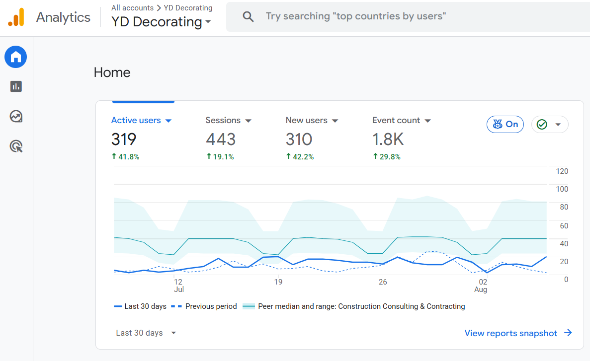
Task: Click arrow icon next to View reports snapshot
Action: 568,333
